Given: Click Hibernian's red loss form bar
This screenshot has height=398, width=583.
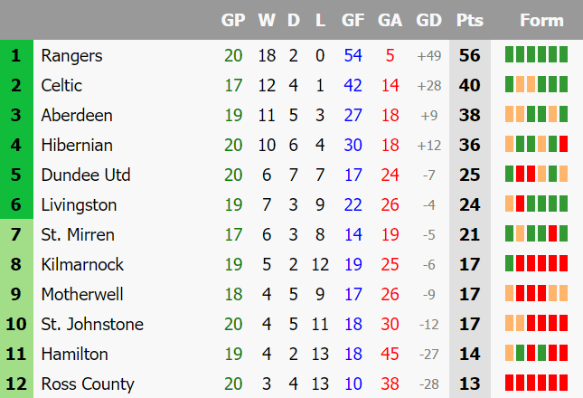Looking at the screenshot, I should point(564,144).
